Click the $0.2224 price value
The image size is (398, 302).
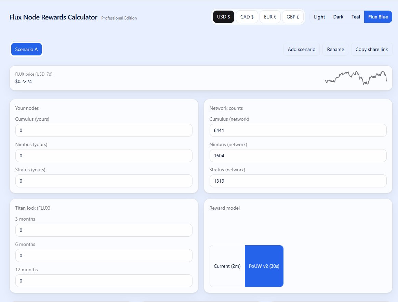click(x=23, y=81)
